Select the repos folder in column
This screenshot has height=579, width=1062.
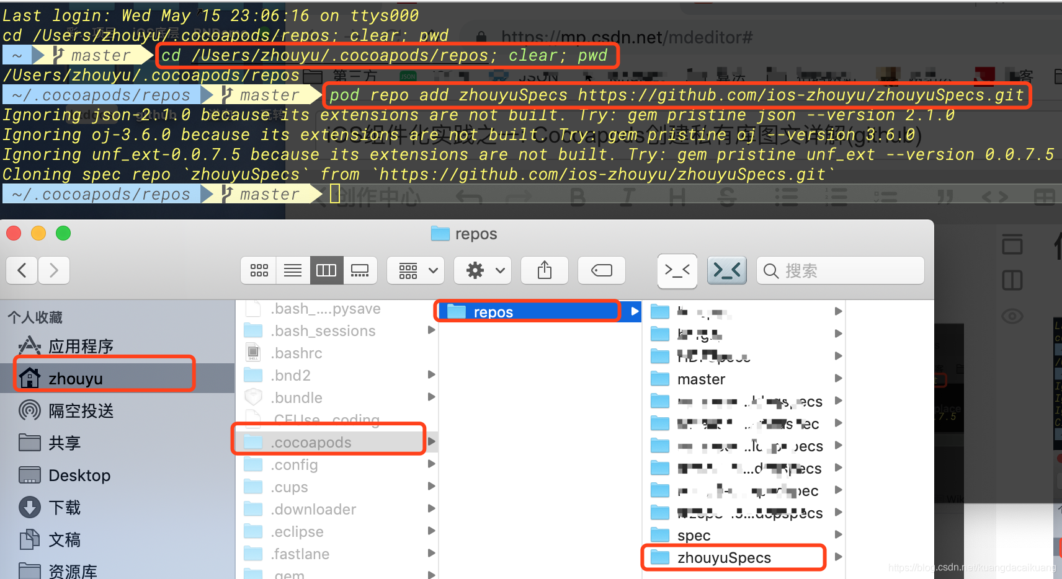coord(540,312)
